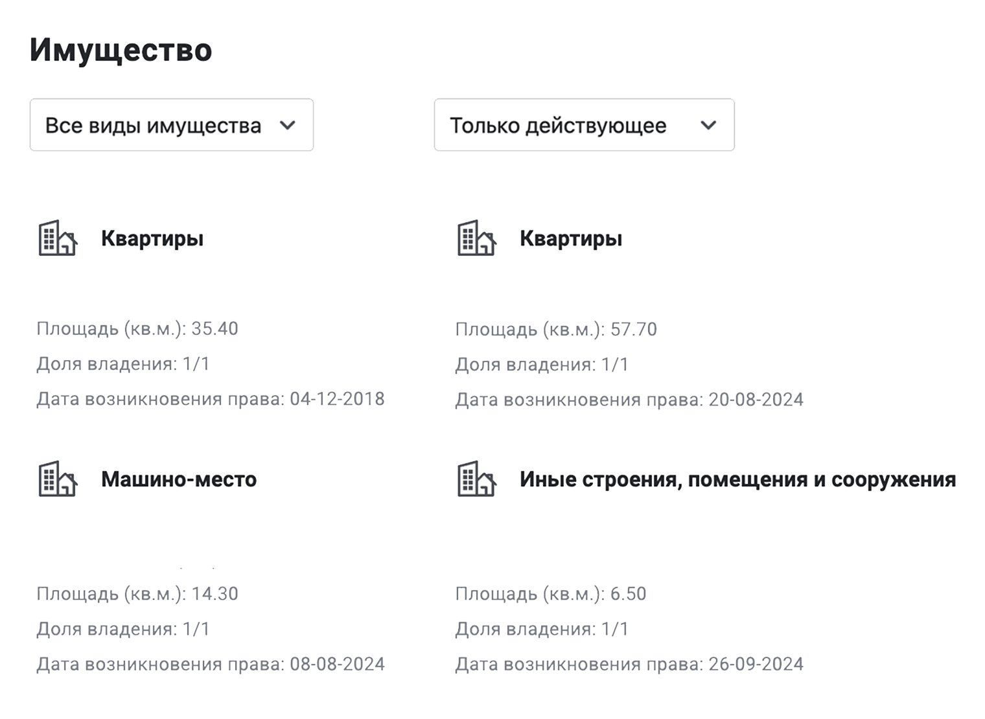Click 'Площадь (кв.м.): 35.40'
The width and height of the screenshot is (985, 719).
pos(137,329)
